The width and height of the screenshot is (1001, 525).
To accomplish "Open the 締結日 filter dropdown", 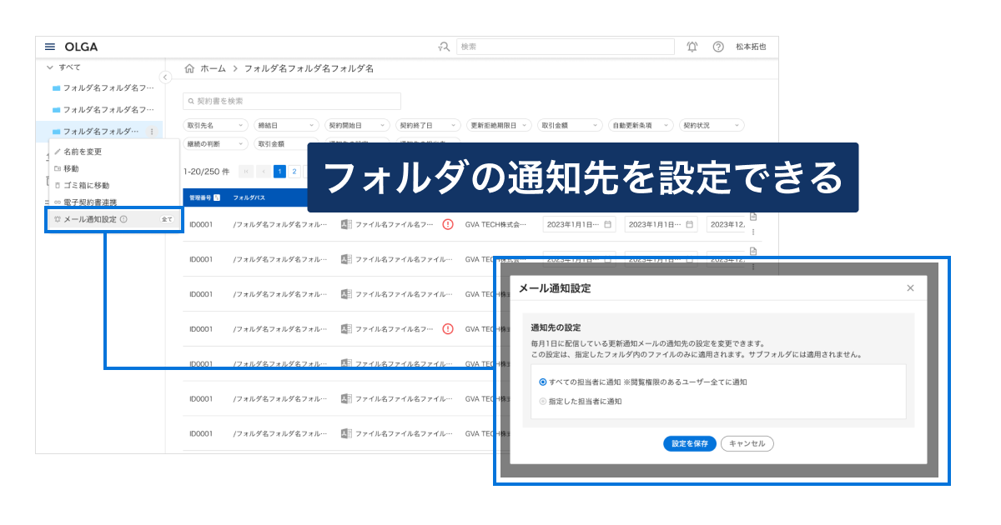I will (287, 125).
